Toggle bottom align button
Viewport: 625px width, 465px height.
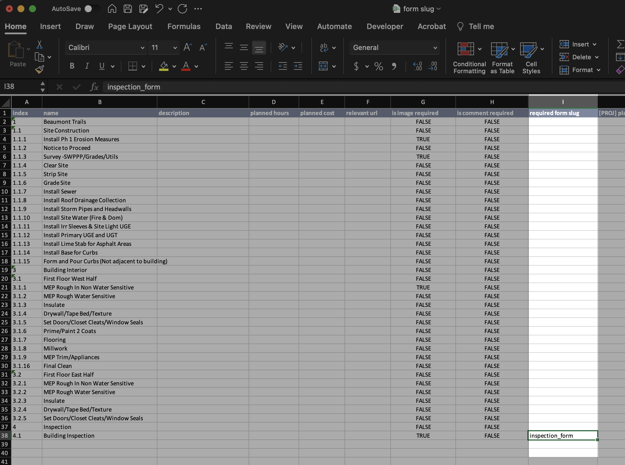[259, 47]
